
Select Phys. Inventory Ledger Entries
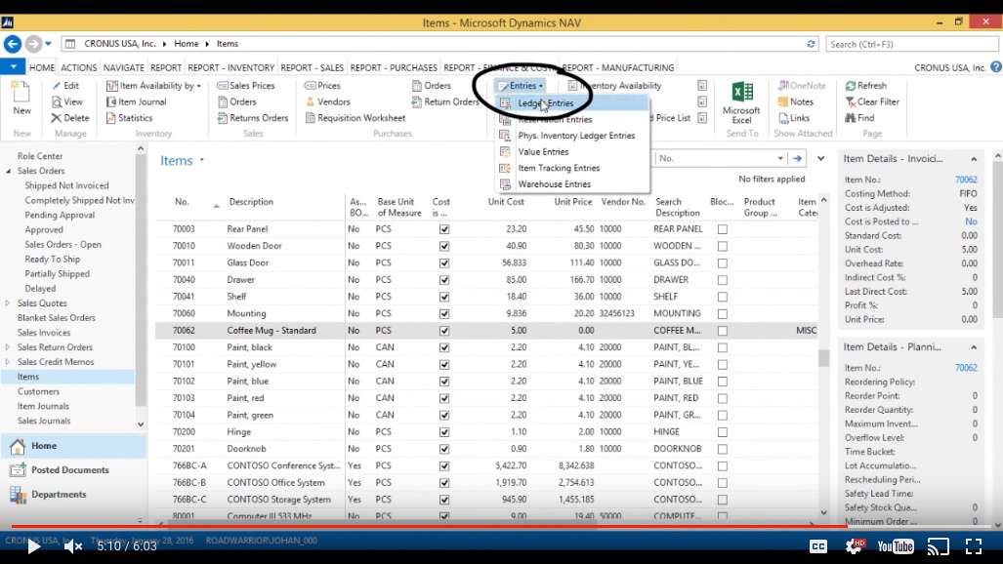point(572,136)
